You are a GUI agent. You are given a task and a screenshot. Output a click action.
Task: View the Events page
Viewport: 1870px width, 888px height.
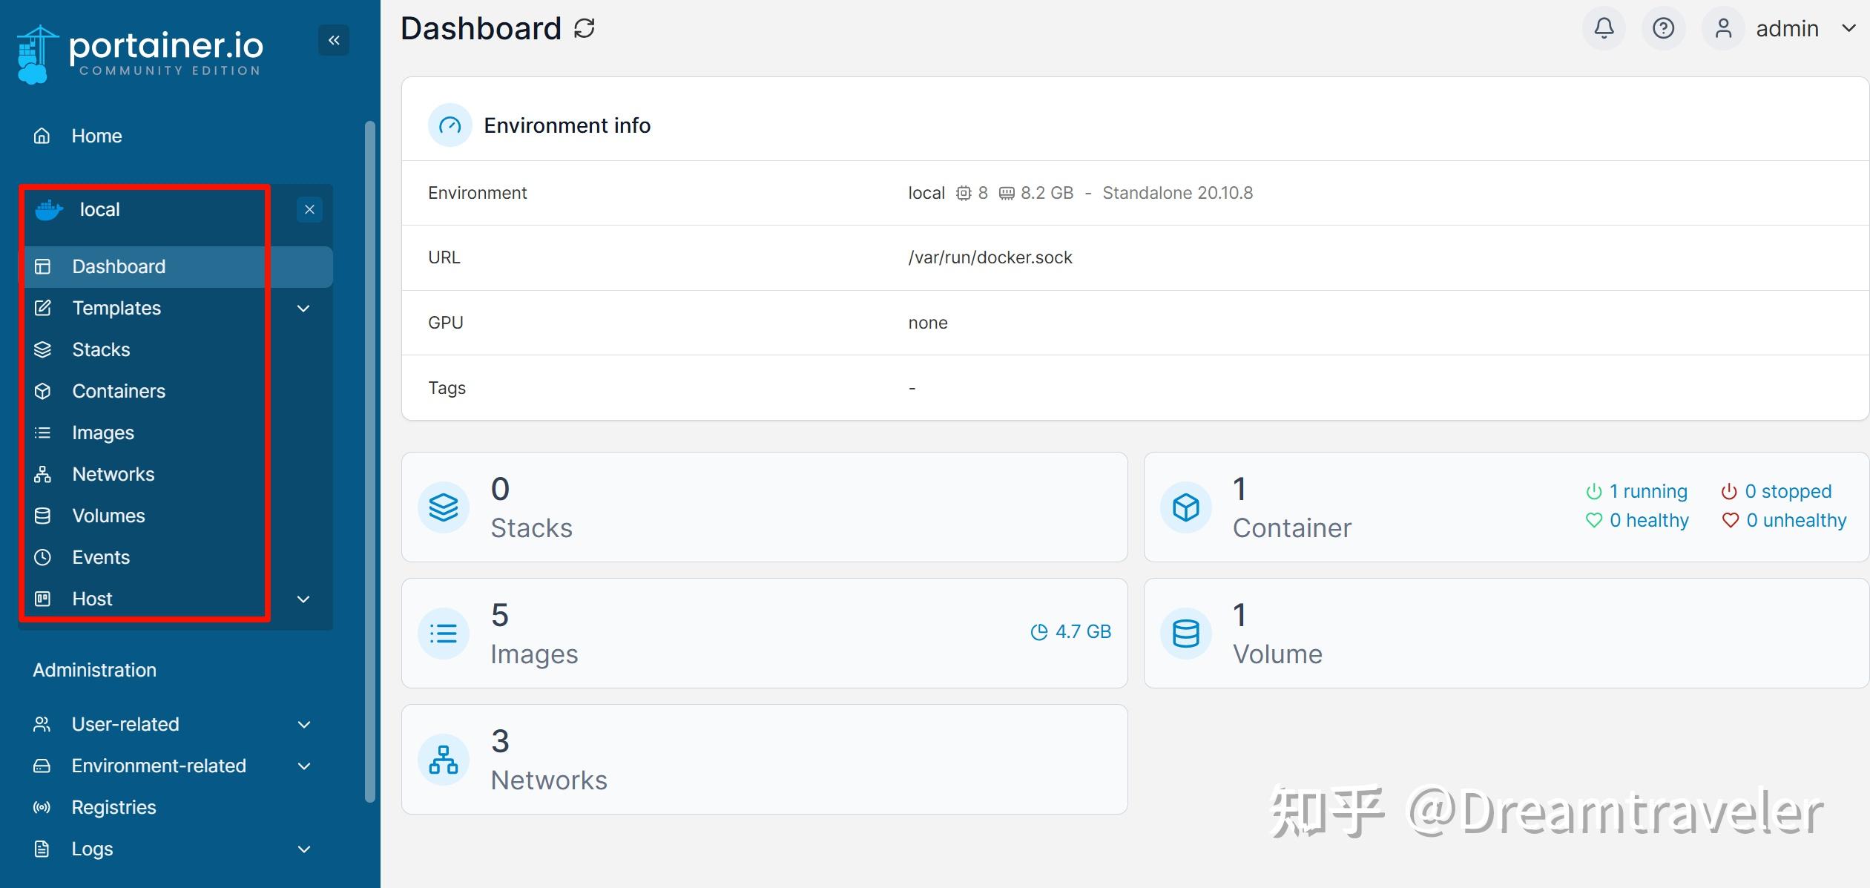click(100, 557)
